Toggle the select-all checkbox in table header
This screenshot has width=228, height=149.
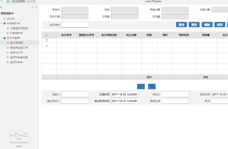(46, 35)
